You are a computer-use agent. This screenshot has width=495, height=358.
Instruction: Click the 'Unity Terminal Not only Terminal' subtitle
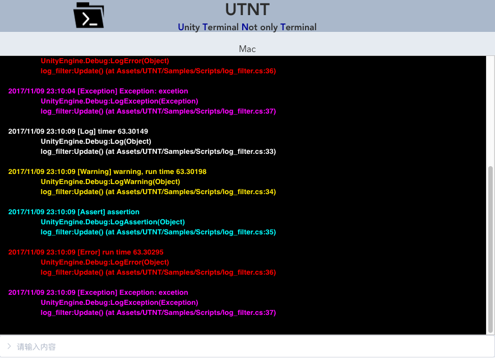(247, 27)
